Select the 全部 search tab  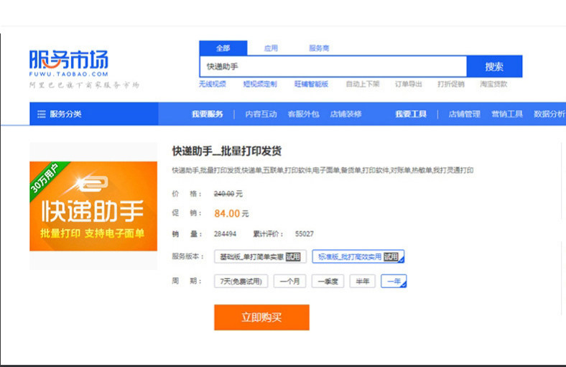coord(223,48)
